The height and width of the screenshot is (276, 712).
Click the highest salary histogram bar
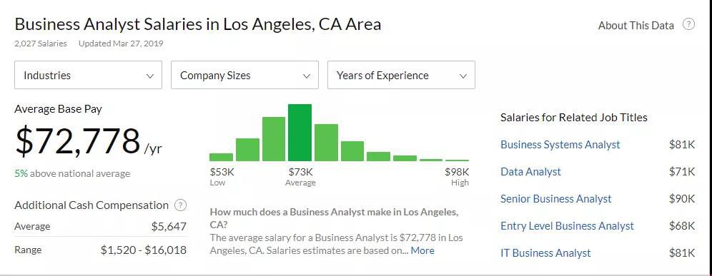(457, 160)
